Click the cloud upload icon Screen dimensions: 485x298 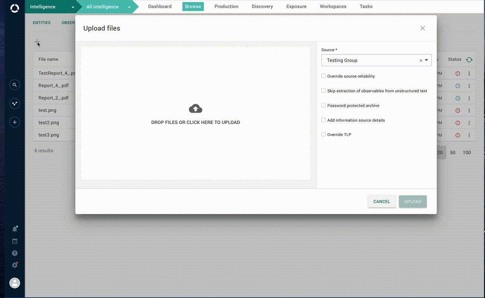coord(196,109)
